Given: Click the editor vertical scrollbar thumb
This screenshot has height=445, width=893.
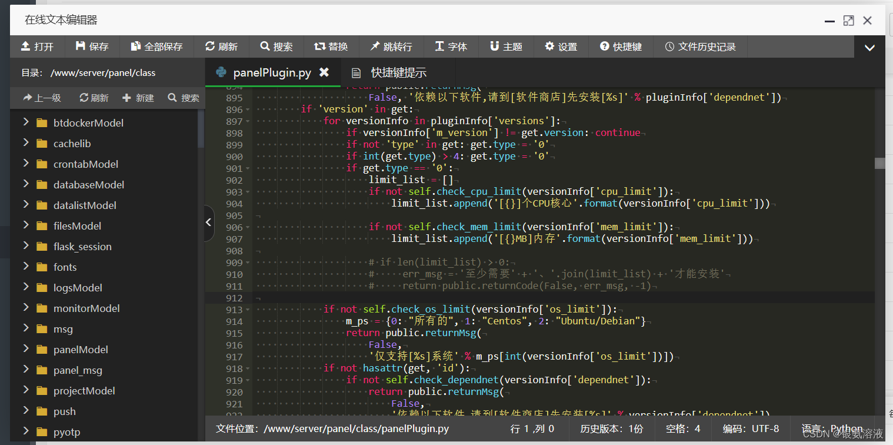Looking at the screenshot, I should point(879,163).
